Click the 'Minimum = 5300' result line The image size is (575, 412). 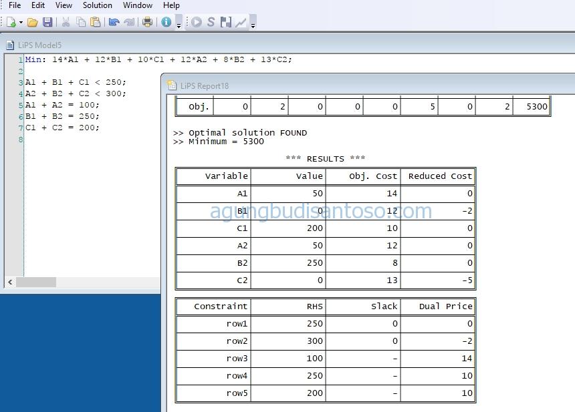[x=218, y=142]
